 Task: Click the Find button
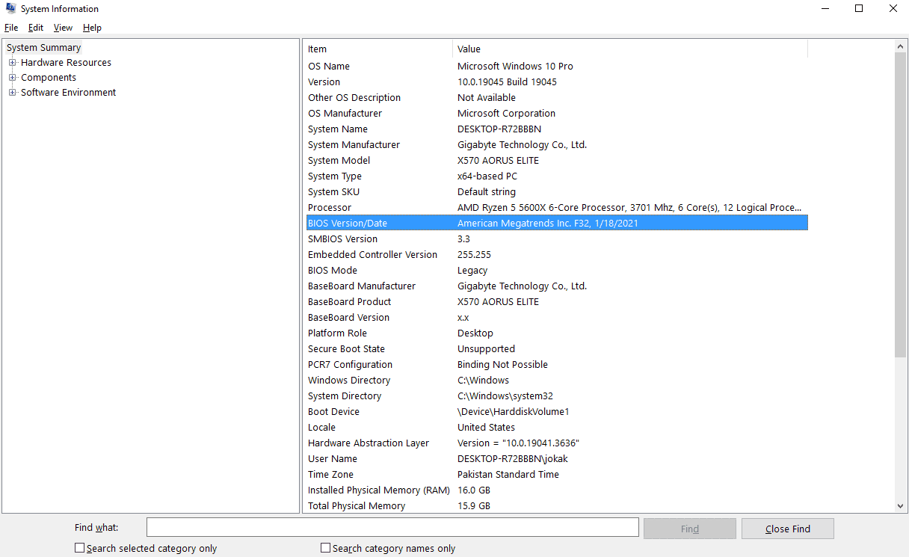click(x=689, y=529)
